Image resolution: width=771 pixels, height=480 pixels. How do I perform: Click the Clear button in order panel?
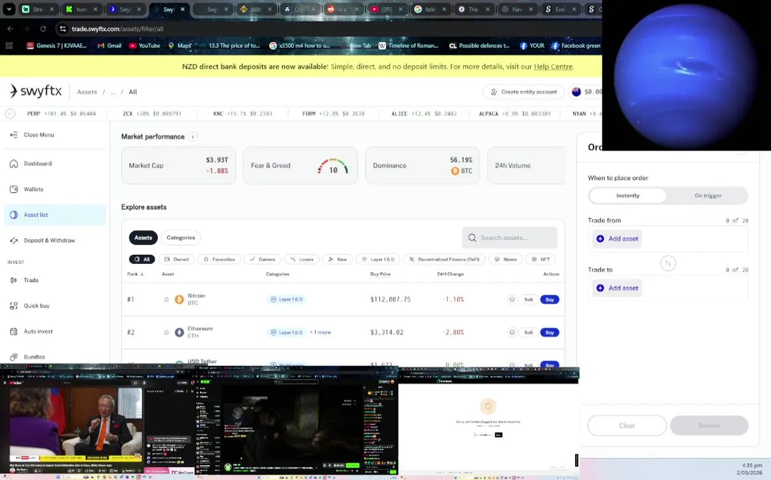coord(627,425)
